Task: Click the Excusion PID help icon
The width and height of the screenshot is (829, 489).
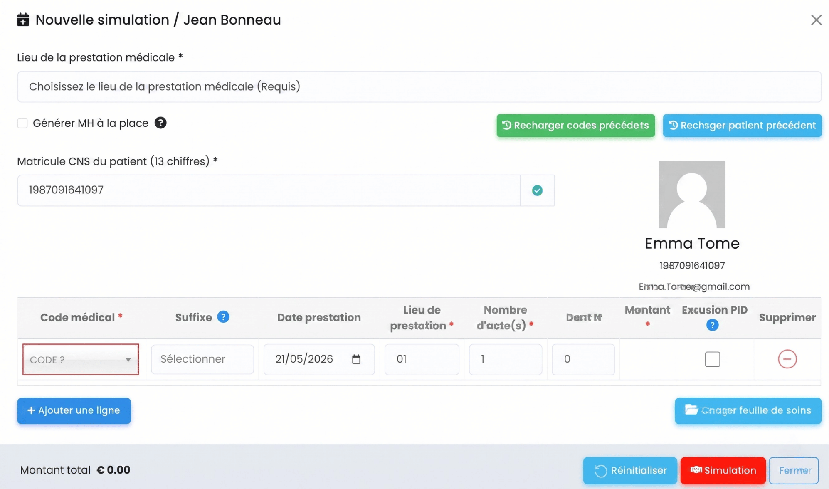Action: pyautogui.click(x=712, y=325)
